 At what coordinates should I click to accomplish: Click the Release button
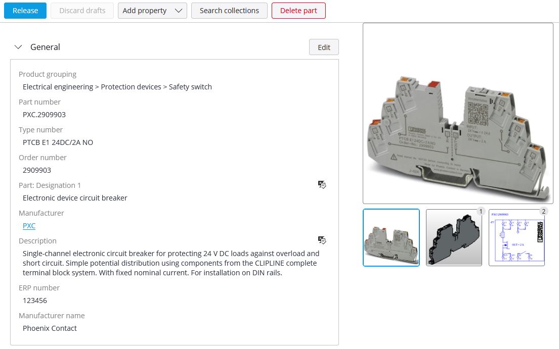coord(25,10)
